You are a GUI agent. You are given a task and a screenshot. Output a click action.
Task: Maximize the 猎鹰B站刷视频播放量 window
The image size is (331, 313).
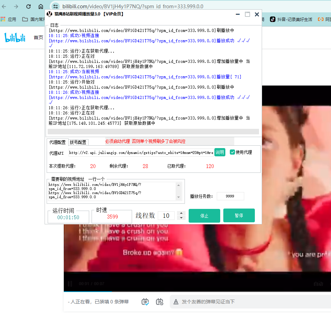coord(247,14)
